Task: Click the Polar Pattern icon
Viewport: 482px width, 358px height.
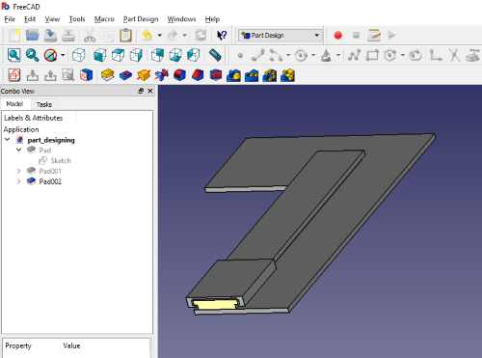Action: (x=270, y=75)
